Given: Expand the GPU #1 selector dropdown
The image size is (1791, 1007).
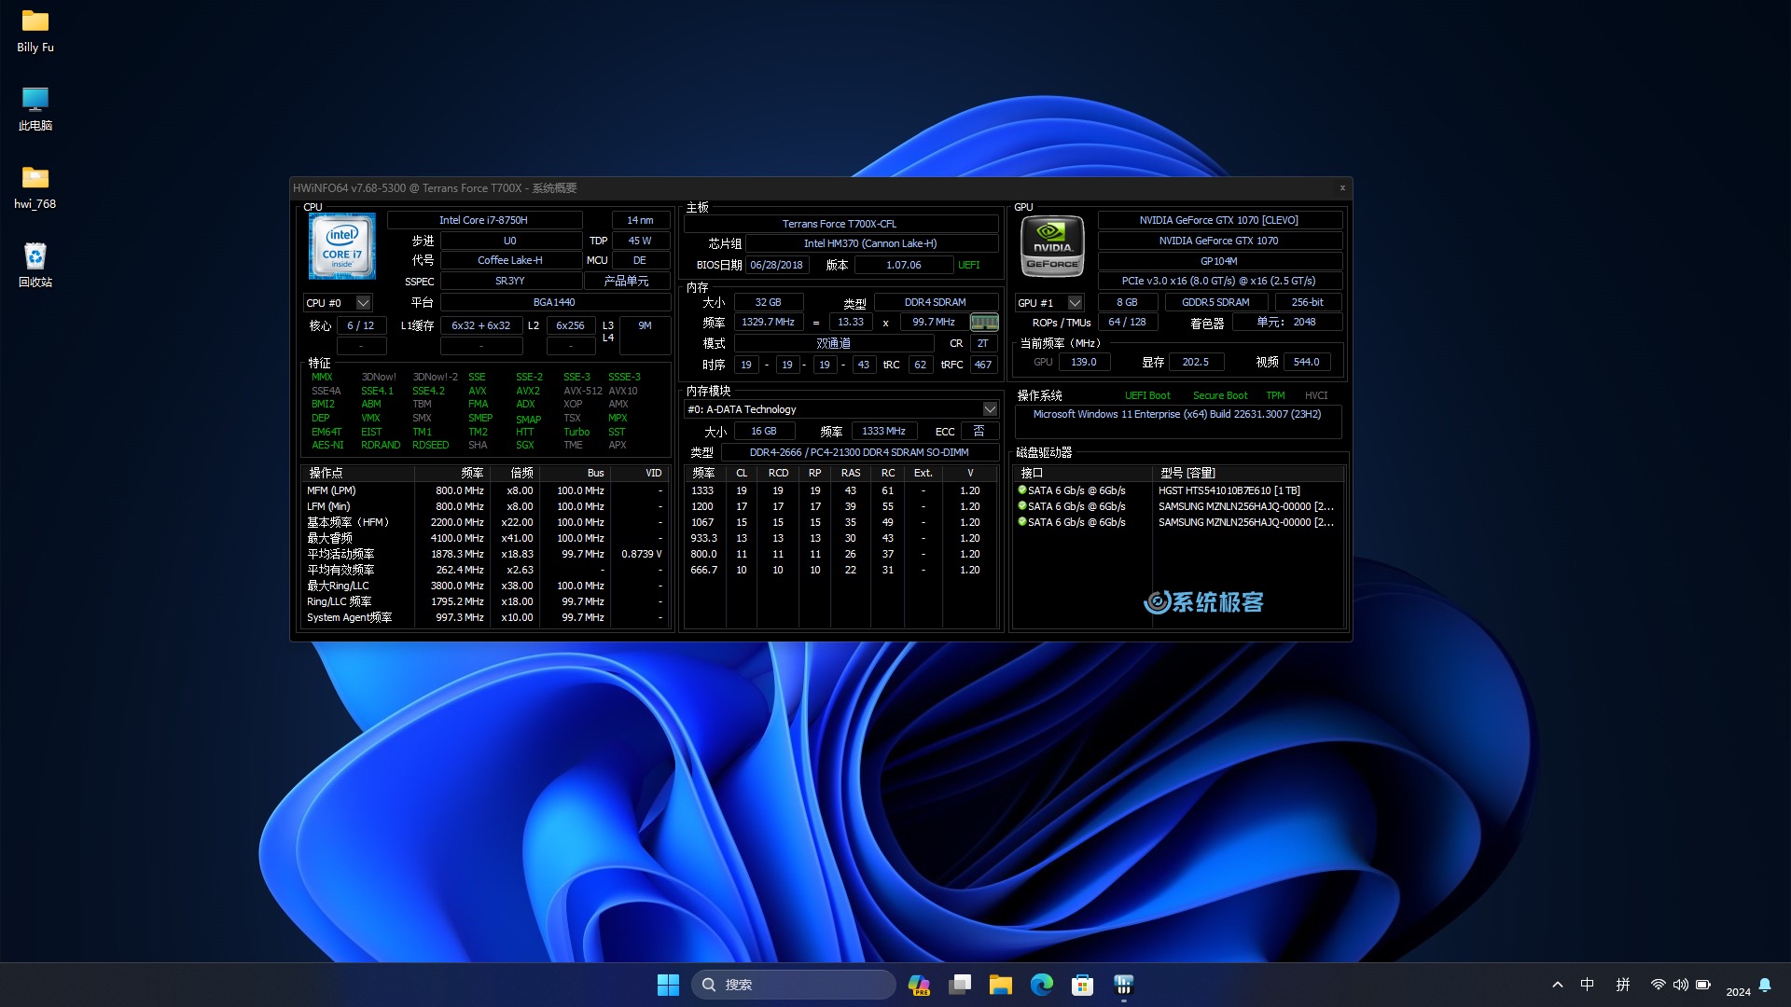Looking at the screenshot, I should click(x=1075, y=303).
